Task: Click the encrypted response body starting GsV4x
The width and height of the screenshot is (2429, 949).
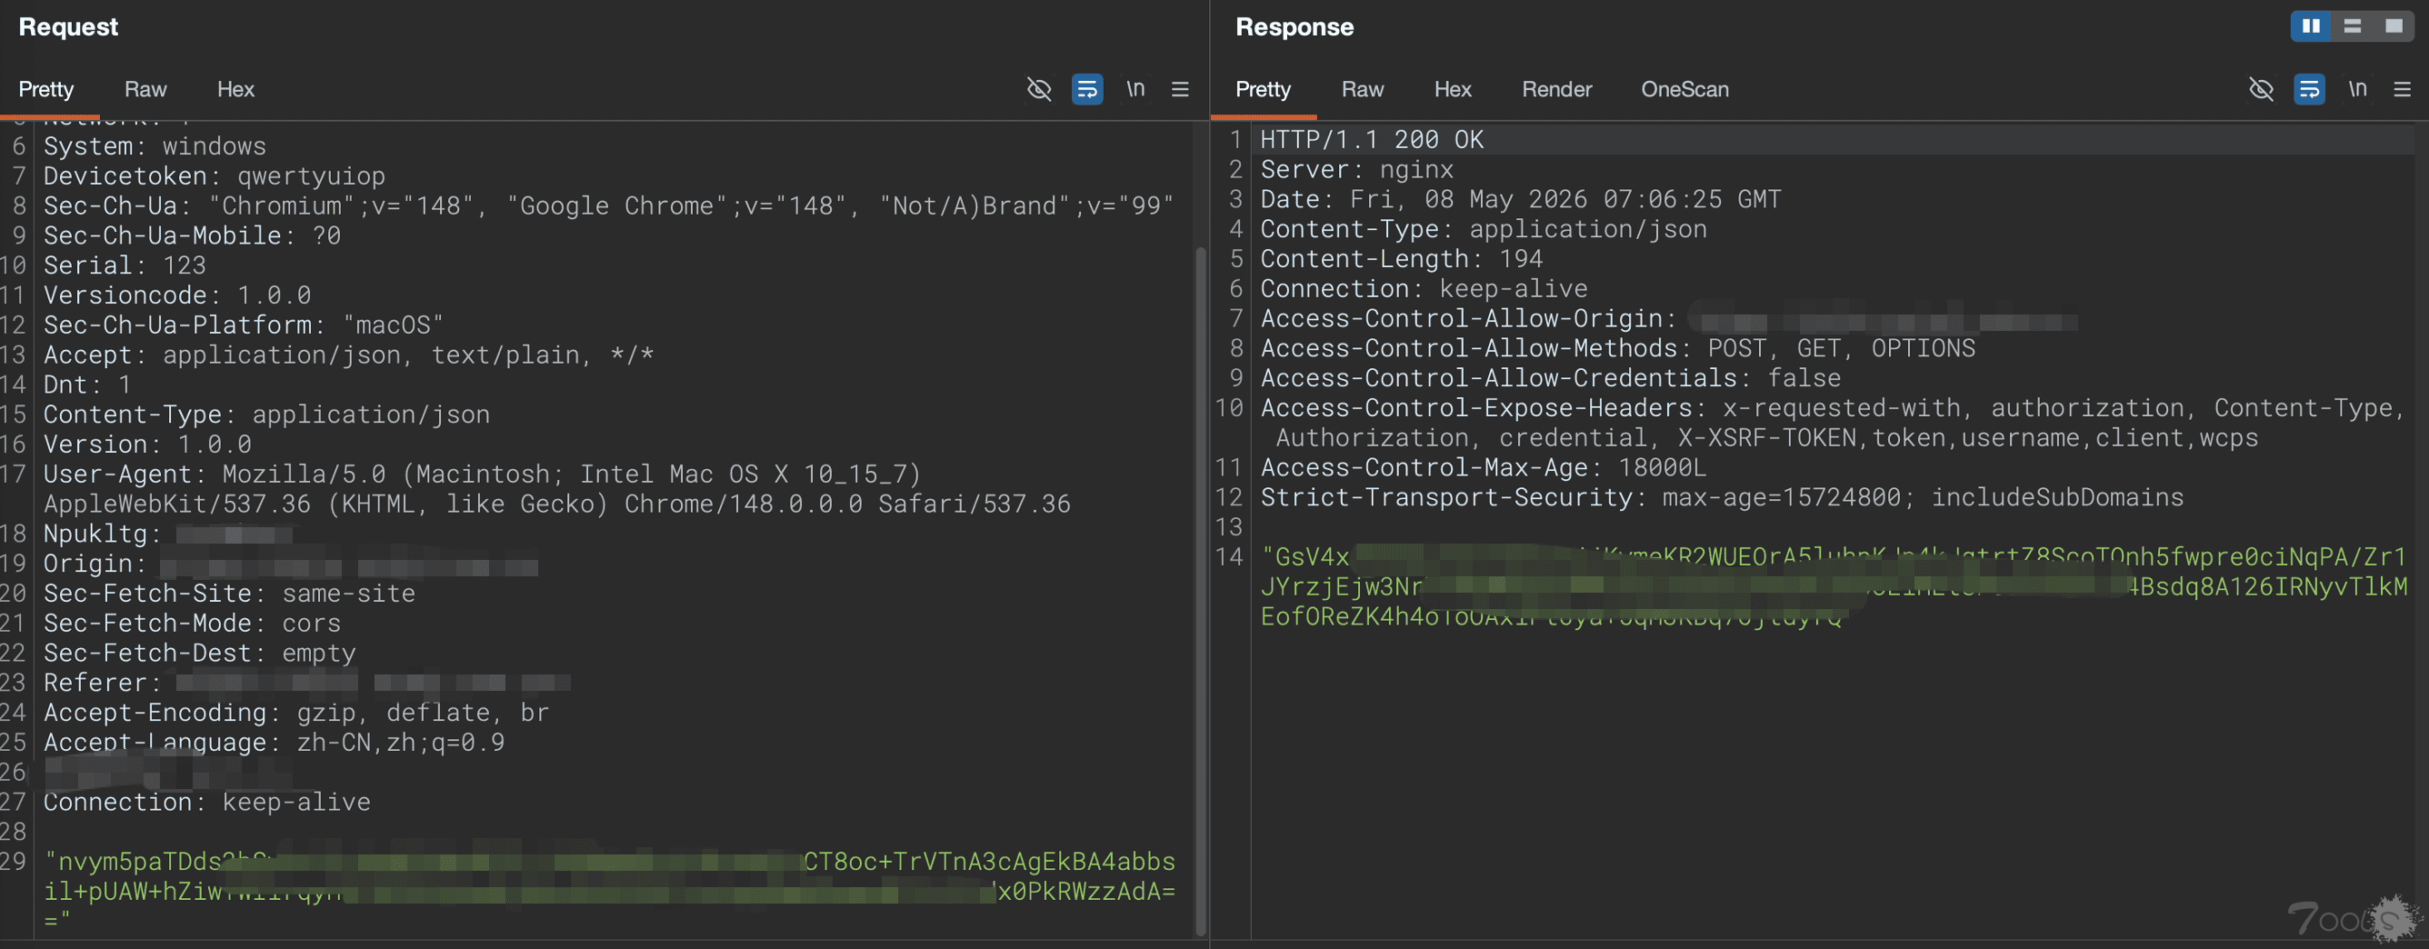Action: pos(1834,586)
